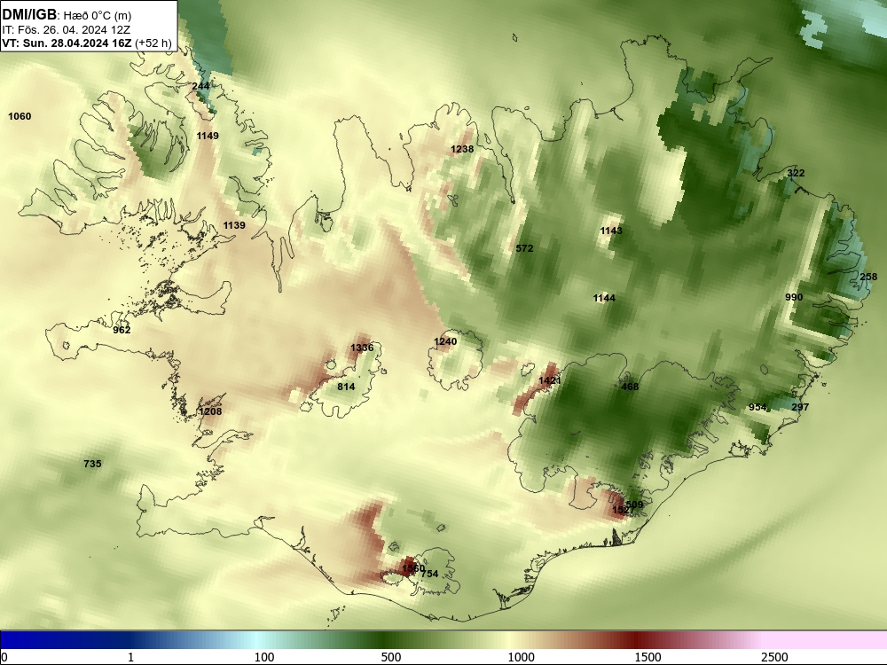Click the 1144 value label
Screen dimensions: 887x665
point(604,298)
